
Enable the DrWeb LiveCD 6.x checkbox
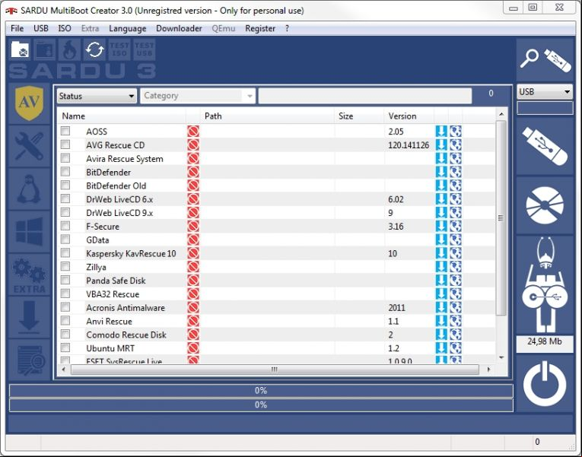coord(65,198)
